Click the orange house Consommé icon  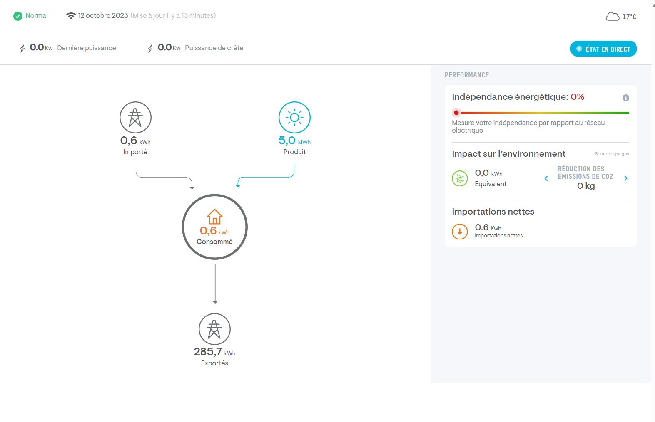[x=214, y=217]
